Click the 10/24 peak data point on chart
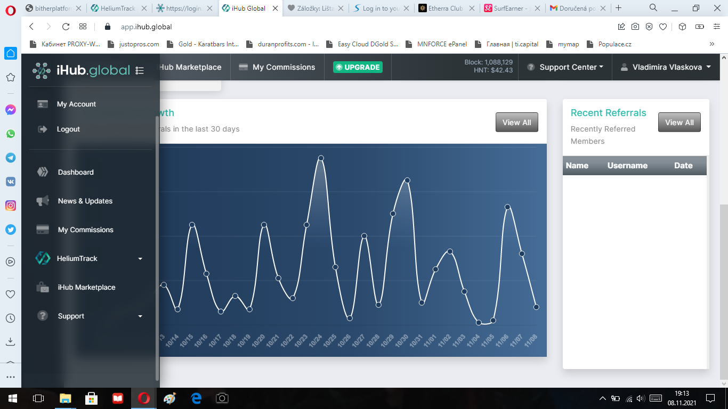 tap(321, 158)
